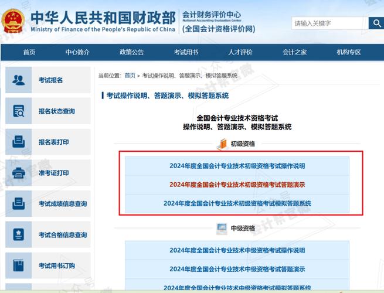The height and width of the screenshot is (293, 384).
Task: Click the 初级资格 orange book icon
Action: (222, 144)
